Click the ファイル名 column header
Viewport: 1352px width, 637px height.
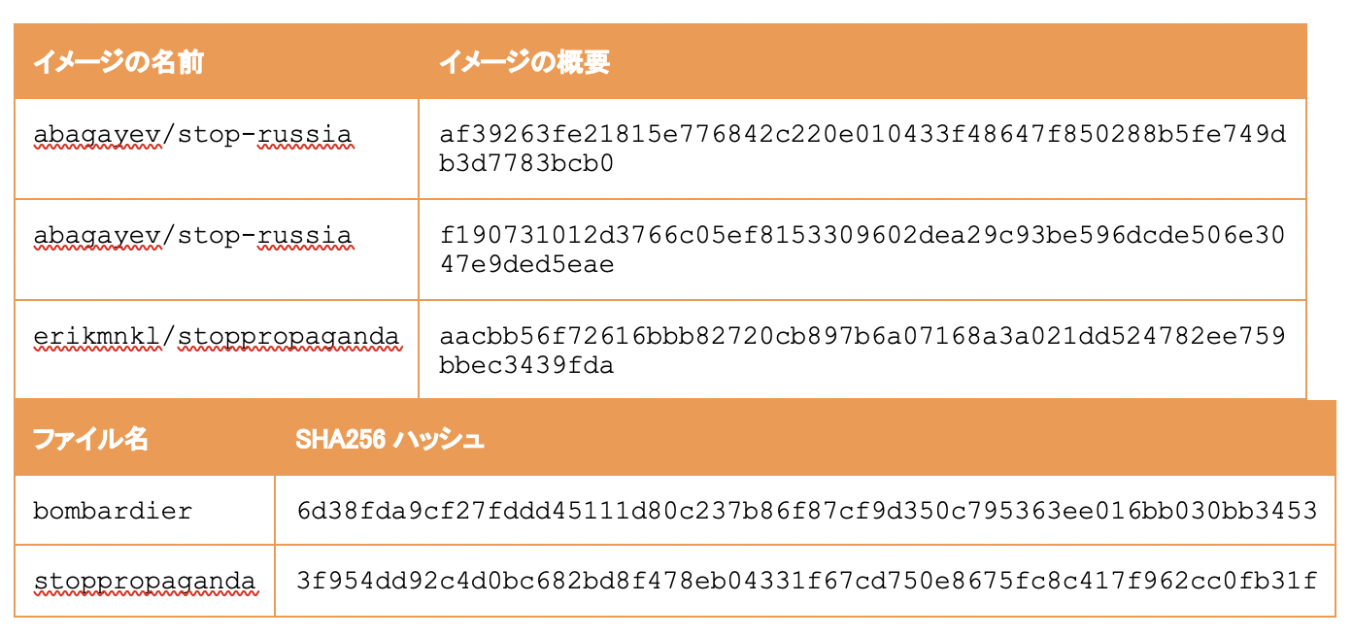91,439
